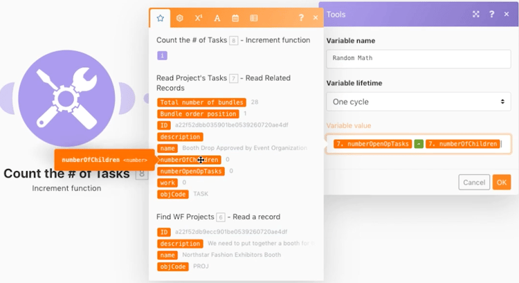Expand the Tools dialog to fullscreen
The width and height of the screenshot is (519, 283).
[476, 14]
